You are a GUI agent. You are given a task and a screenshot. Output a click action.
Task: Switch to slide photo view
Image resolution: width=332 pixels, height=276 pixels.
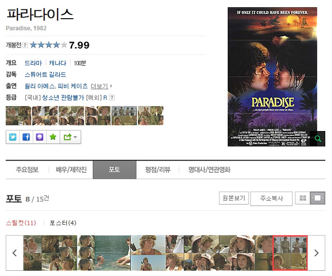click(317, 198)
